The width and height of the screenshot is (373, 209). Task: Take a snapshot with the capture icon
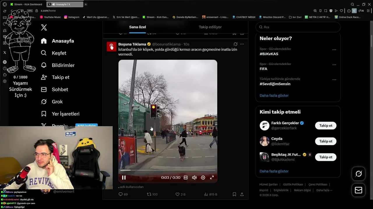coord(326,11)
